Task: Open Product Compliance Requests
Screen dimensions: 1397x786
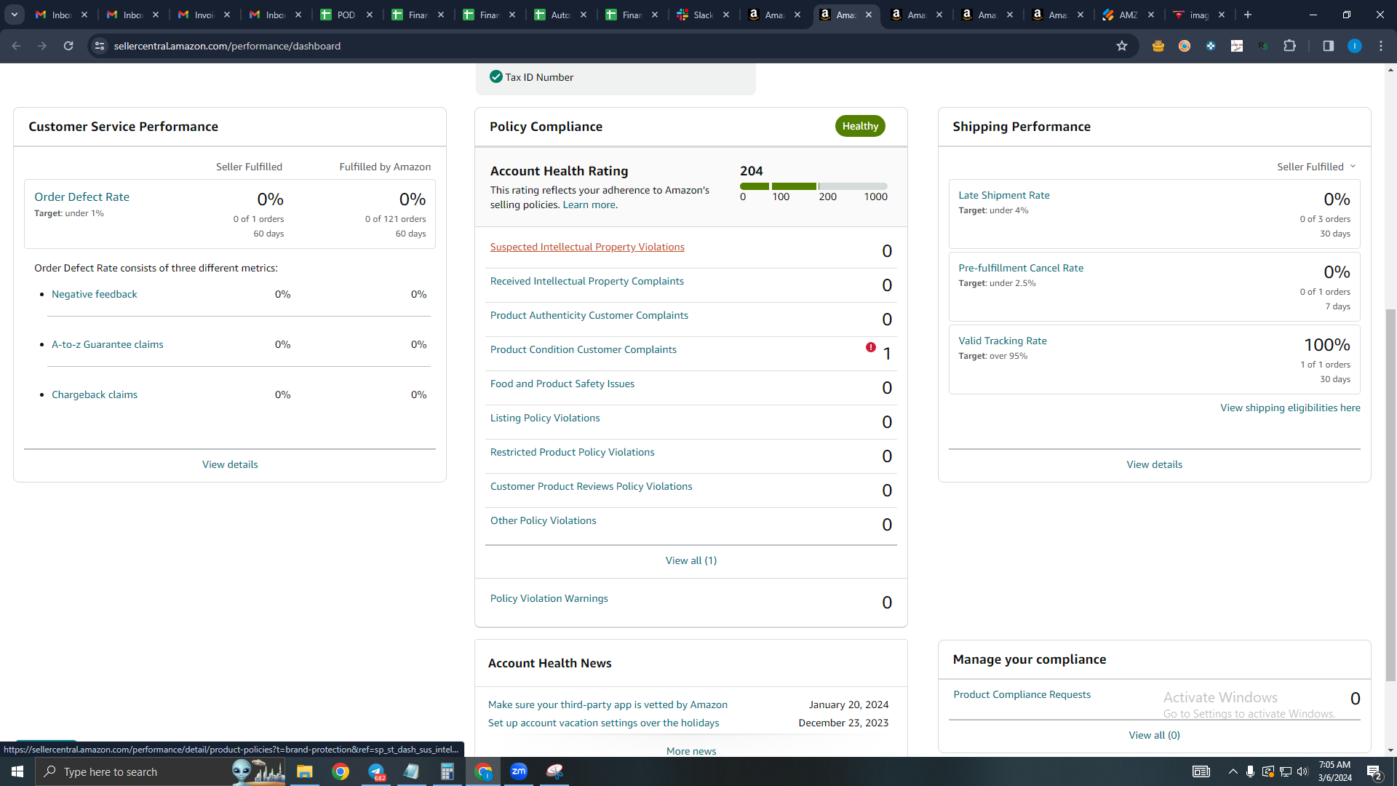Action: coord(1022,694)
